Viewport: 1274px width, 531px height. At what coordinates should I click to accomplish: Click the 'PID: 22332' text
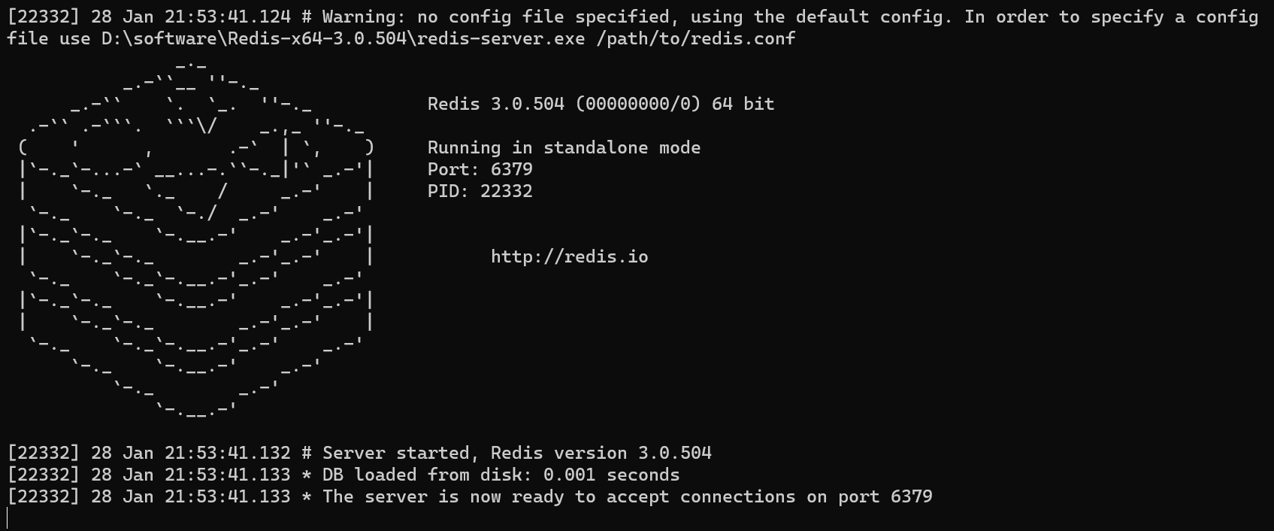pos(480,191)
